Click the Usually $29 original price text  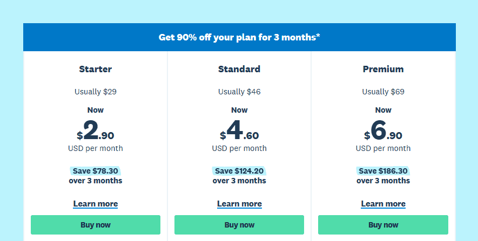click(96, 92)
